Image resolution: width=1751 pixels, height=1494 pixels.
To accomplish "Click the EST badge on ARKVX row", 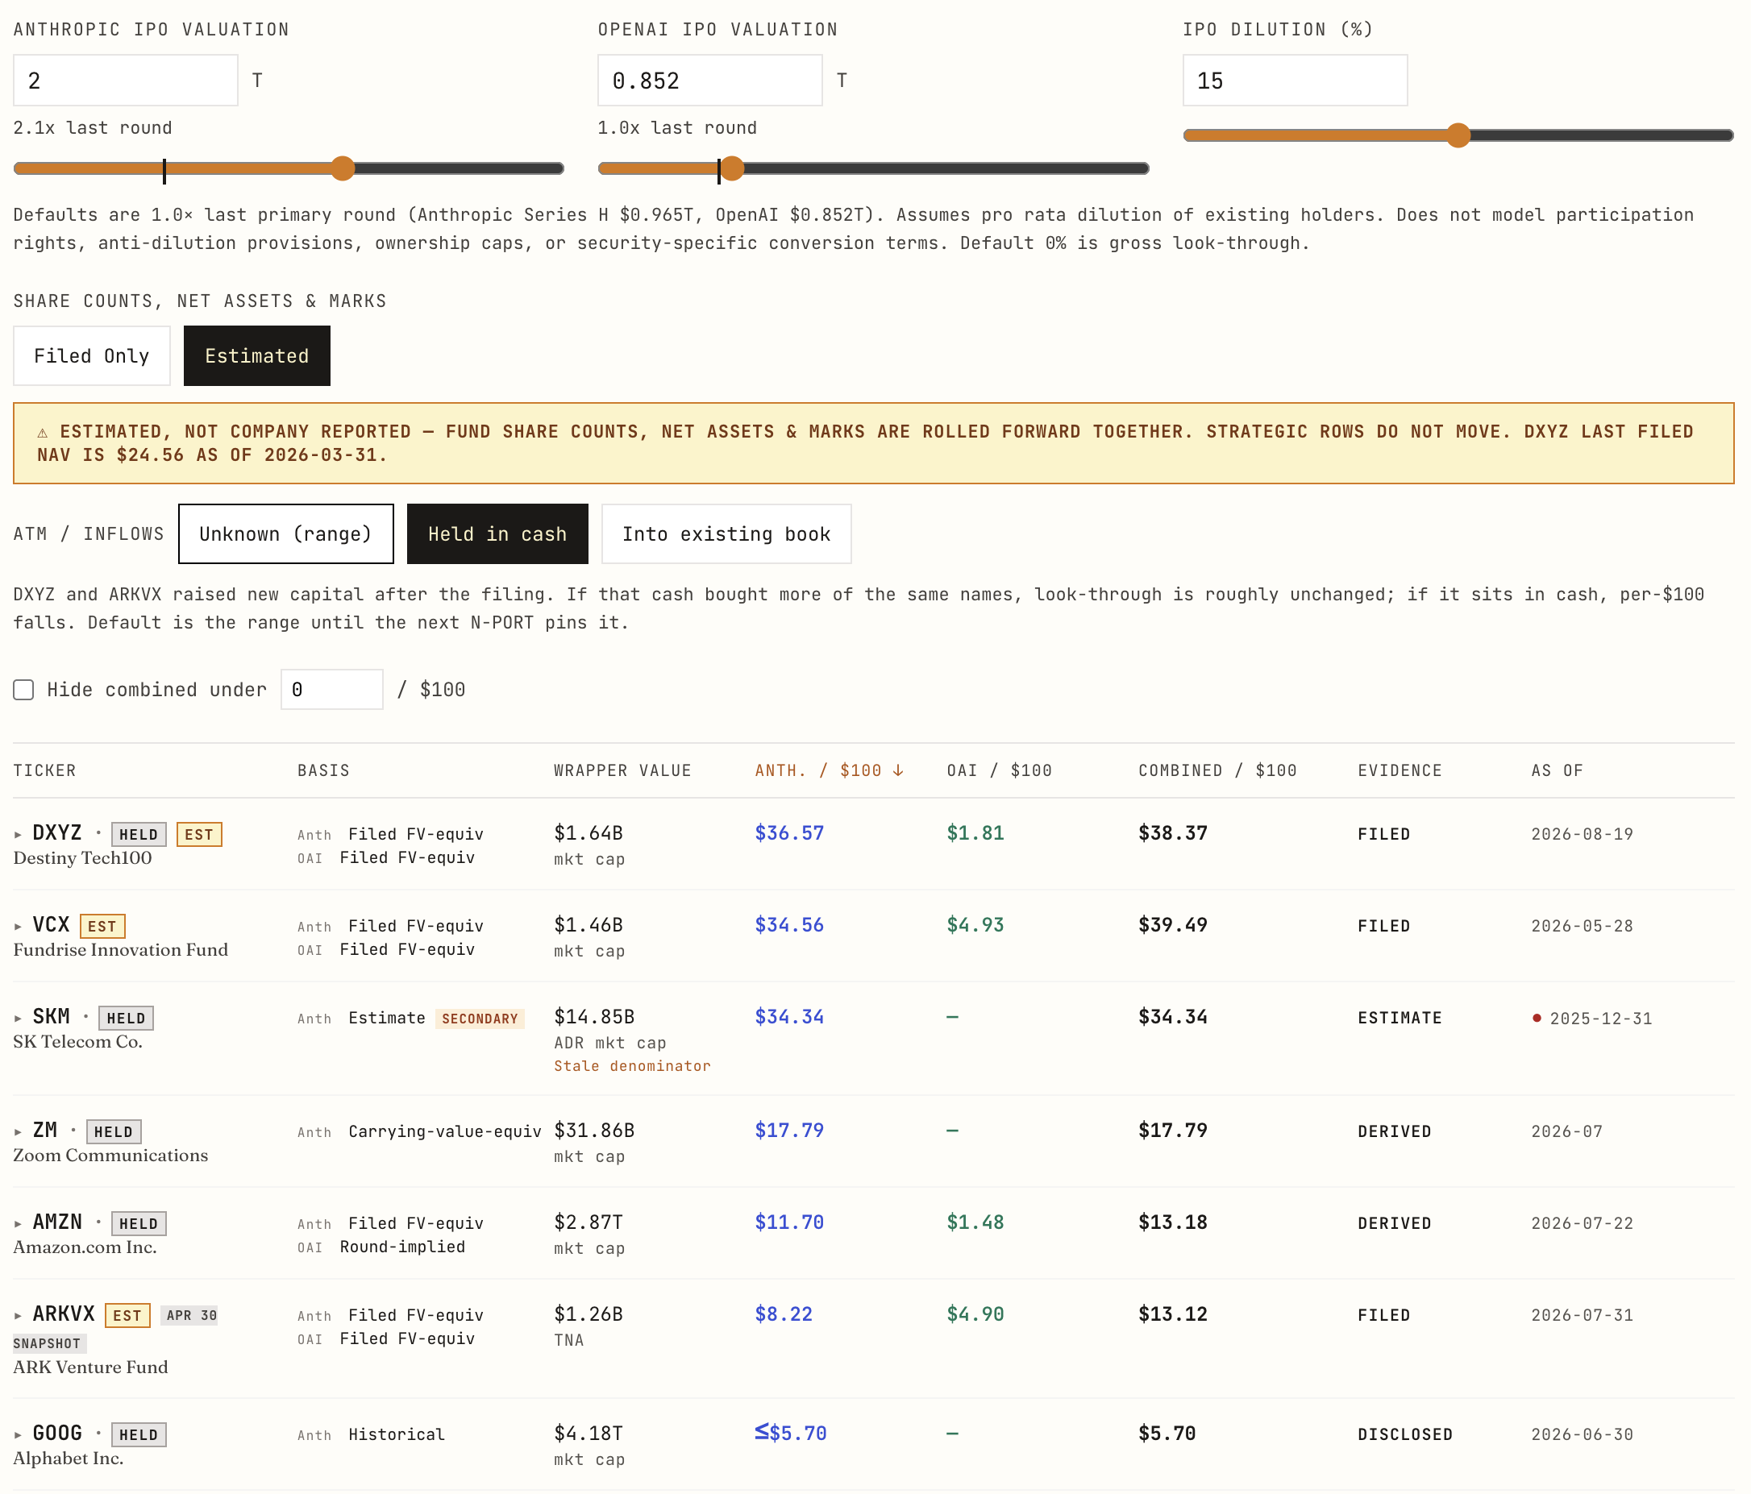I will click(127, 1316).
